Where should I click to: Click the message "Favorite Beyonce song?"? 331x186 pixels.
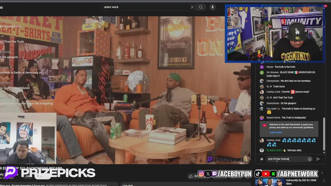(295, 92)
